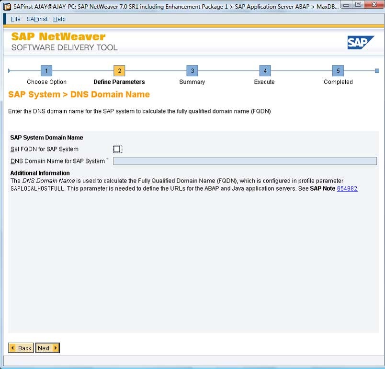Select the step 1 Choose Option icon
This screenshot has width=385, height=369.
coord(46,70)
